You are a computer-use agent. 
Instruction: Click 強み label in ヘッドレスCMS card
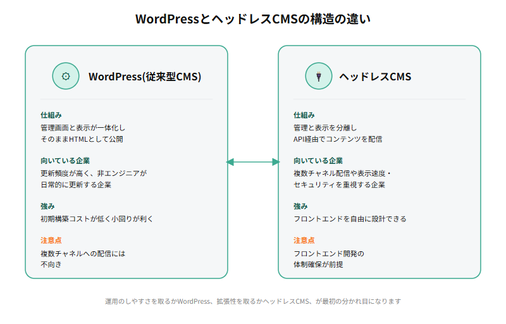point(300,206)
